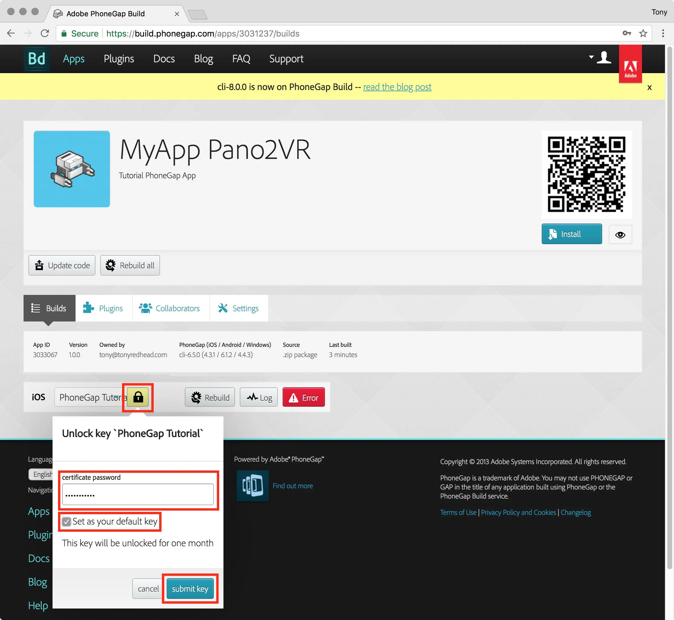Click the footer Docs link
The width and height of the screenshot is (674, 620).
tap(39, 558)
